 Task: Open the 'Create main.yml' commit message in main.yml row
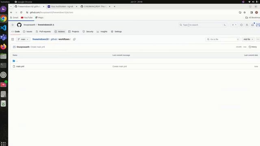tap(119, 67)
